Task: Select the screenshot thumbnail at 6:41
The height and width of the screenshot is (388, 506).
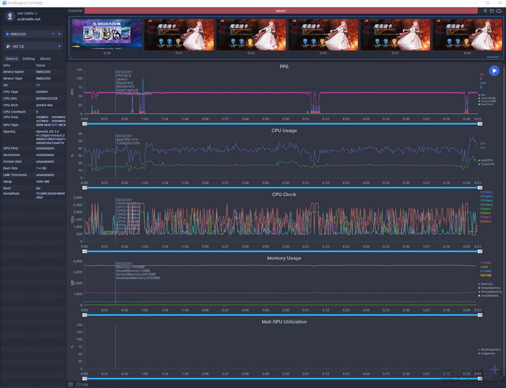Action: 179,34
